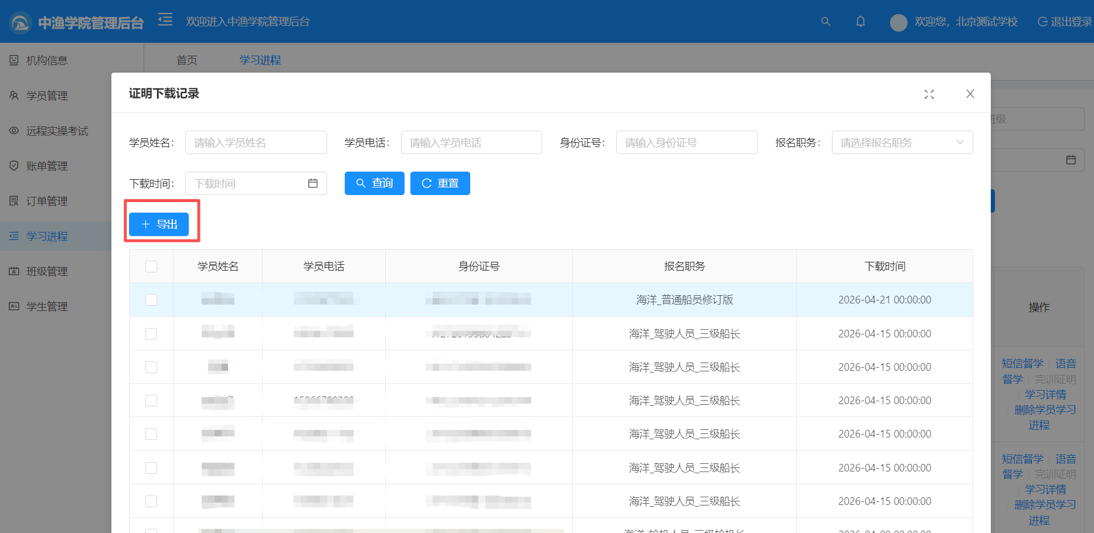Click the 下载时间 column header
1094x533 pixels.
(885, 266)
